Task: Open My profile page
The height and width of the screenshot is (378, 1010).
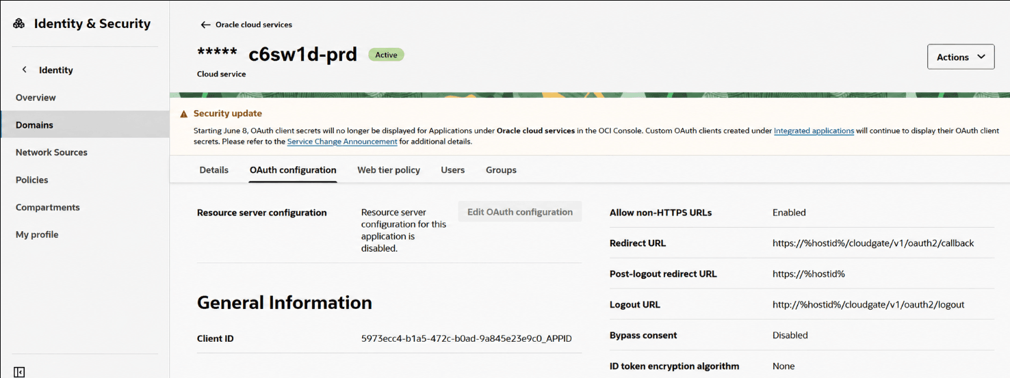Action: (x=37, y=234)
